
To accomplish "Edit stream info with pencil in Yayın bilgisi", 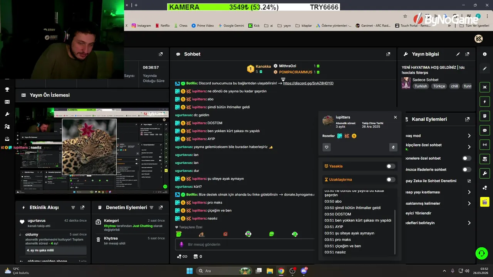I will click(458, 54).
